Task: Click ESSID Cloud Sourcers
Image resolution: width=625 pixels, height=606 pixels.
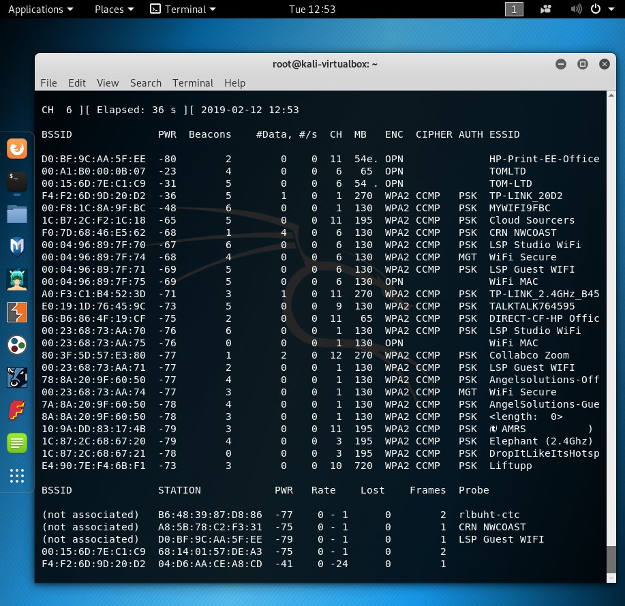Action: coord(532,220)
